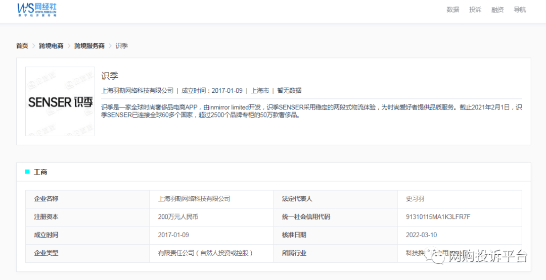The width and height of the screenshot is (546, 280).
Task: Open the 跨境电商 breadcrumb link
Action: pos(51,46)
